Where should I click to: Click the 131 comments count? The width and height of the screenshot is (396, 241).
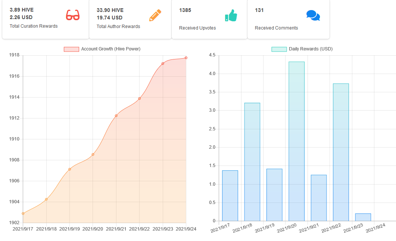[x=259, y=10]
